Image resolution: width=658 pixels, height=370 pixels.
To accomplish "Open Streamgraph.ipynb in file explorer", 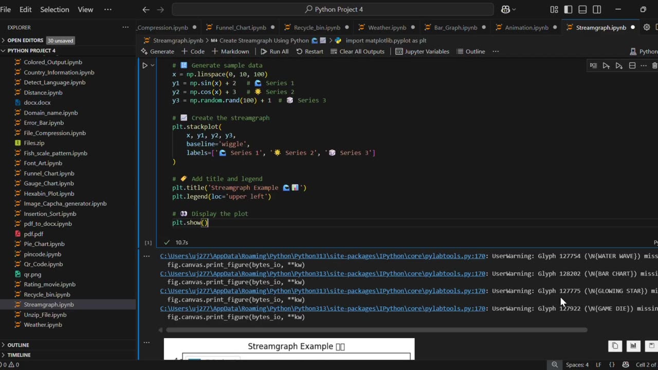I will click(x=49, y=305).
